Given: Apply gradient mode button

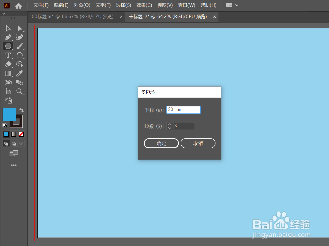Looking at the screenshot, I should (14, 134).
